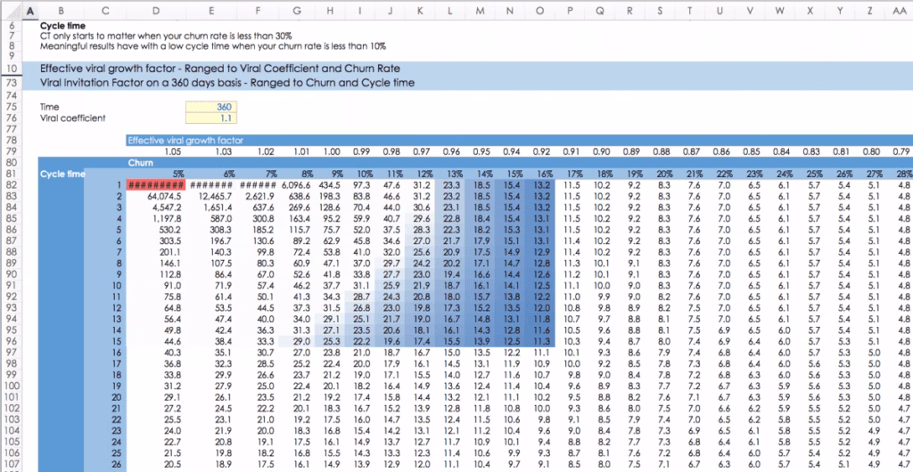Select cell with value 64,074.5
Viewport: 913px width, 472px height.
pos(156,196)
